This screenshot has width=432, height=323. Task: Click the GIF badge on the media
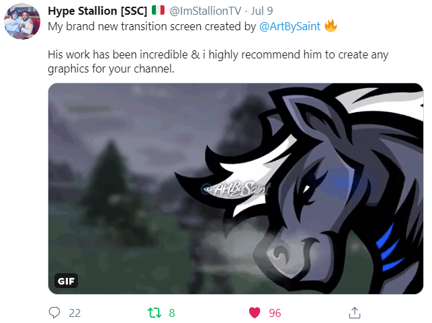pos(66,281)
